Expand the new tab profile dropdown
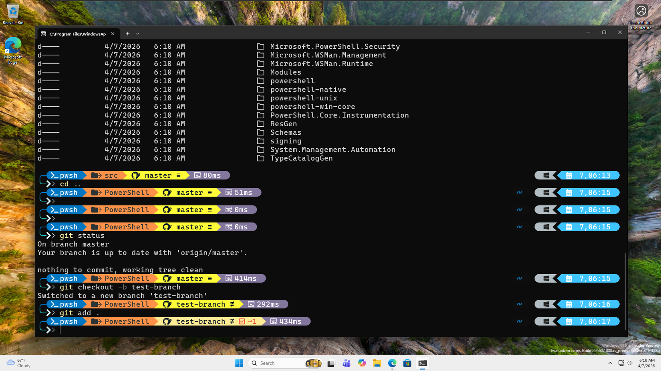 coord(138,34)
